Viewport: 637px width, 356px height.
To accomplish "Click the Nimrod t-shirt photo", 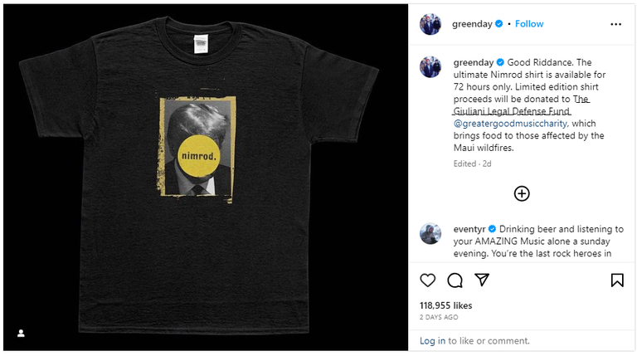I will [206, 178].
